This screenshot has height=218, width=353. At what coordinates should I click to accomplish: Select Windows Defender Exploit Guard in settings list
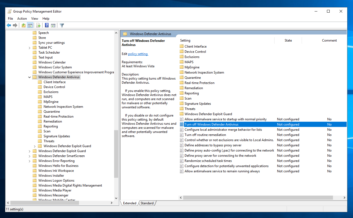point(208,114)
